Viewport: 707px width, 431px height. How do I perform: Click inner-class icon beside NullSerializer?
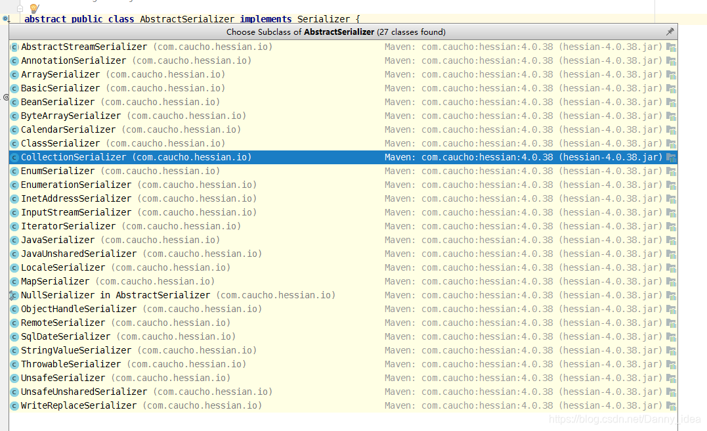pos(14,296)
